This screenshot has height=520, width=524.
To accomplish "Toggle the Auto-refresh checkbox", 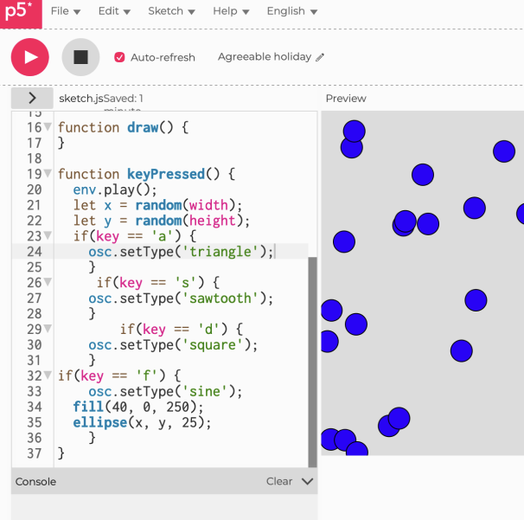I will coord(119,57).
